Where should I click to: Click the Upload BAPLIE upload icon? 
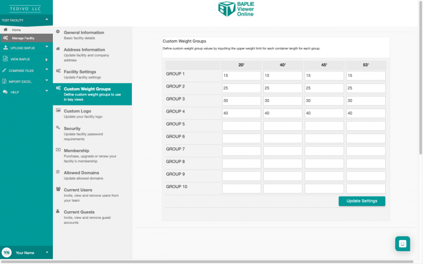(6, 48)
